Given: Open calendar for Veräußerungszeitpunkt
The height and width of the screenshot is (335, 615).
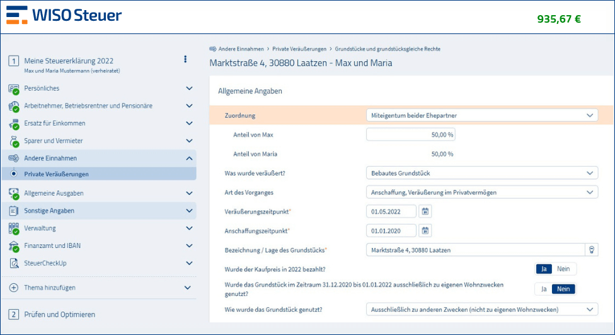Looking at the screenshot, I should (425, 211).
